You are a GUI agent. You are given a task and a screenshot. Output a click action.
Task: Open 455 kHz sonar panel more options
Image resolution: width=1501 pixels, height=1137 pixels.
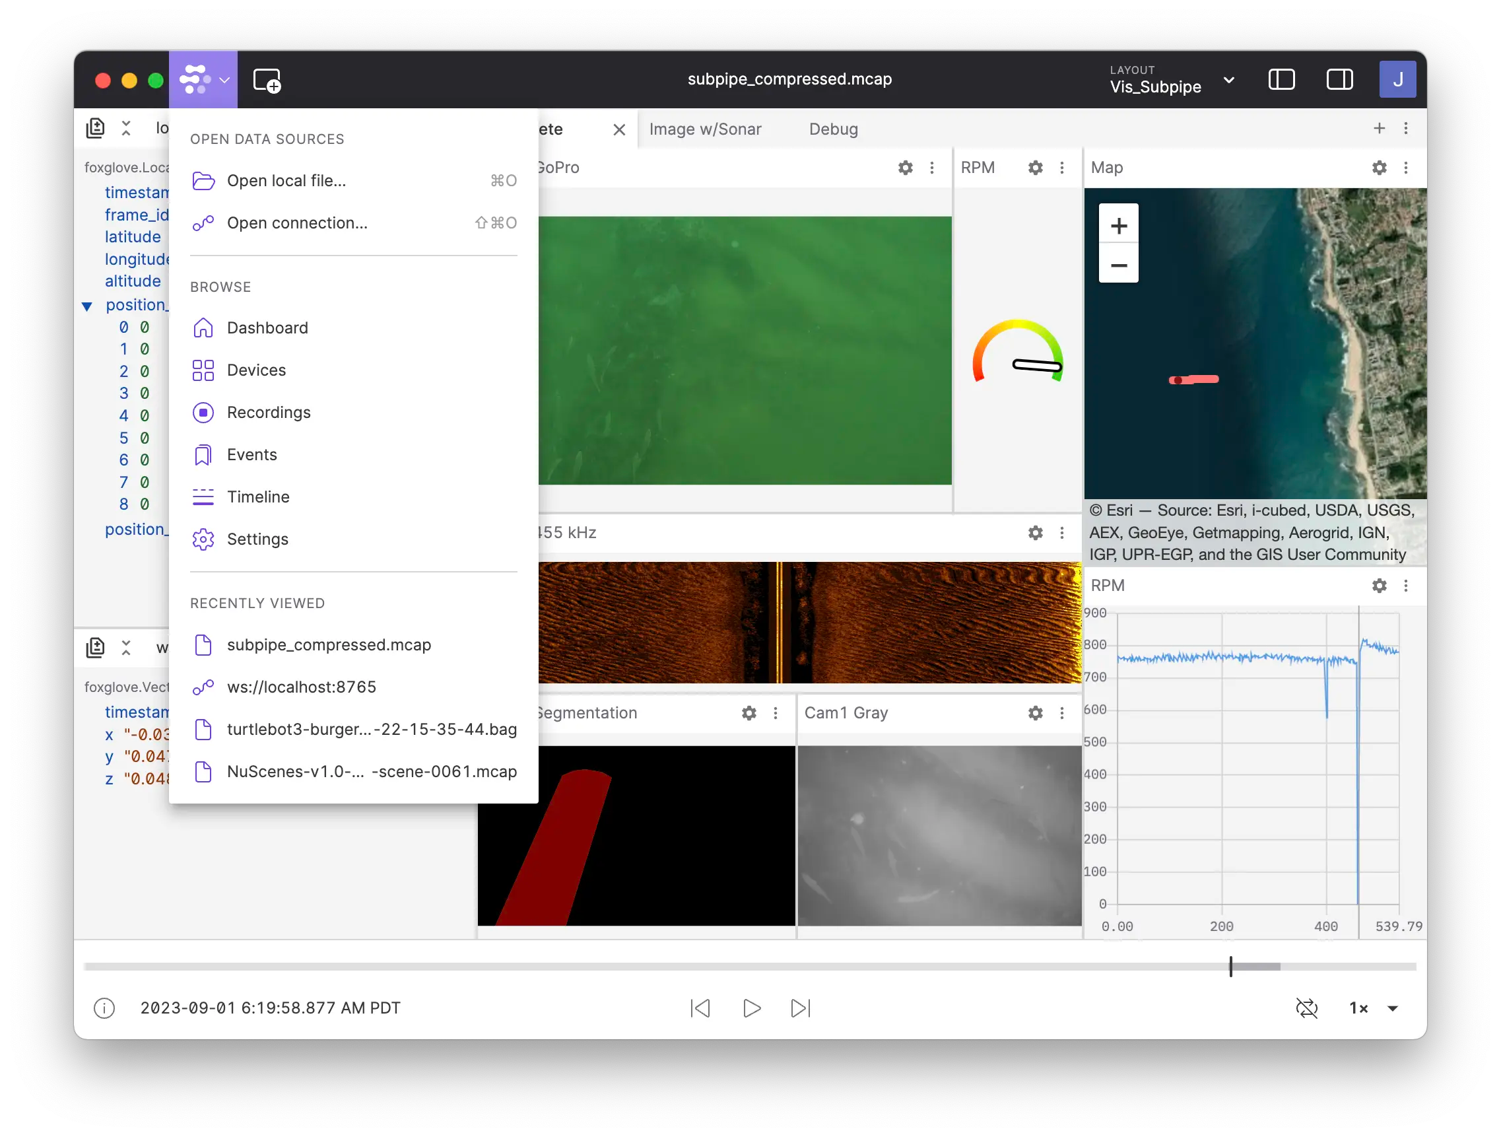pyautogui.click(x=1062, y=533)
